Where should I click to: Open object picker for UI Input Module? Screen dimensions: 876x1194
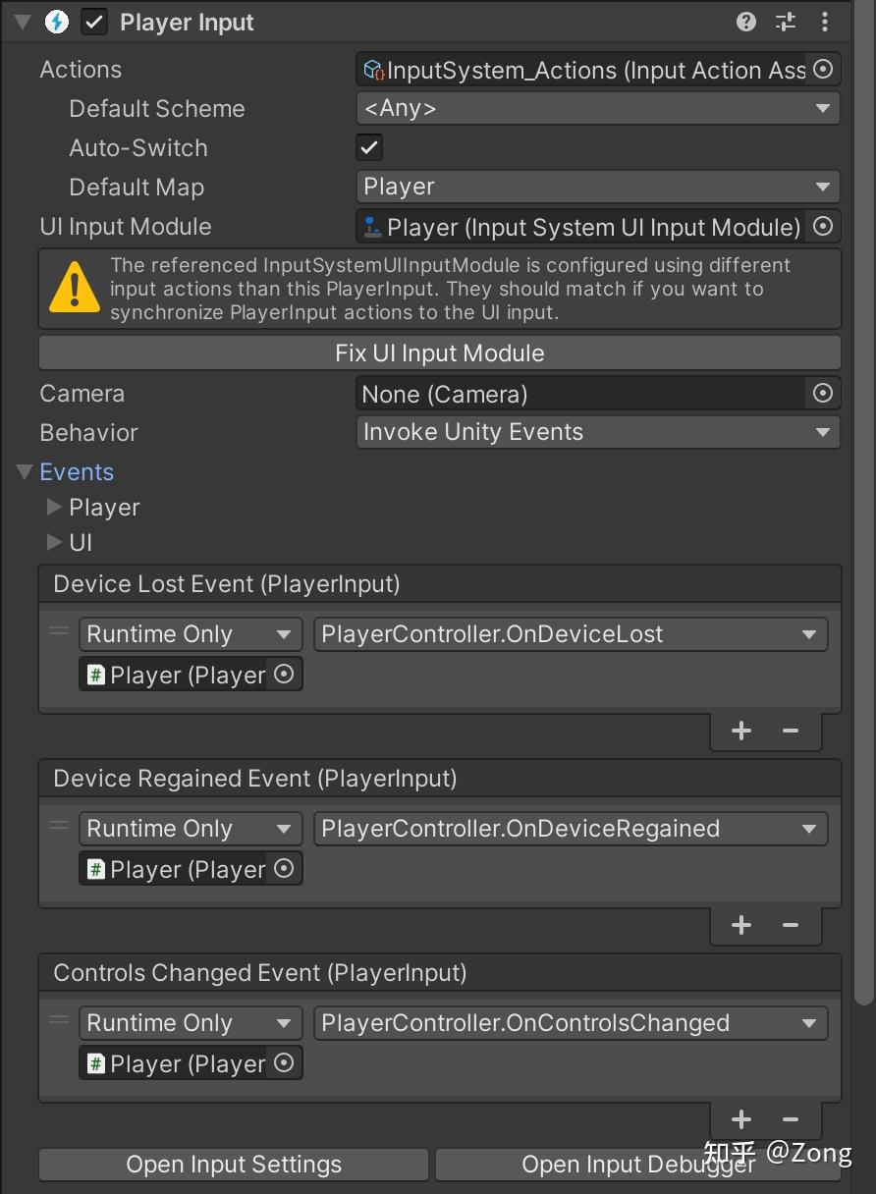(823, 226)
